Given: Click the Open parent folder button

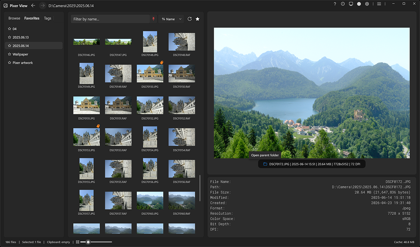Looking at the screenshot, I should point(265,155).
